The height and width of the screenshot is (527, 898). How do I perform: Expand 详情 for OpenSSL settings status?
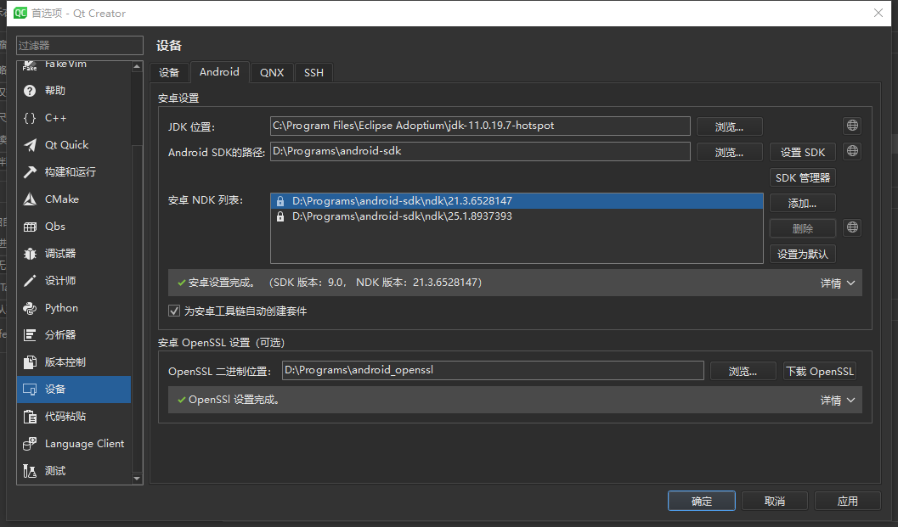[x=838, y=401]
